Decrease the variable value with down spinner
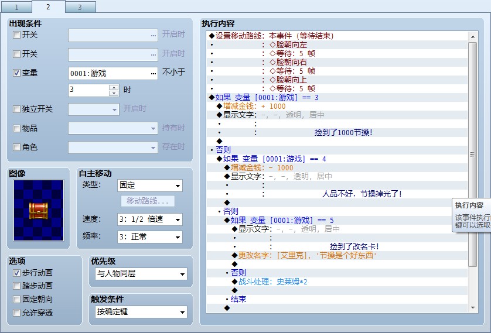This screenshot has height=333, width=491. [114, 93]
